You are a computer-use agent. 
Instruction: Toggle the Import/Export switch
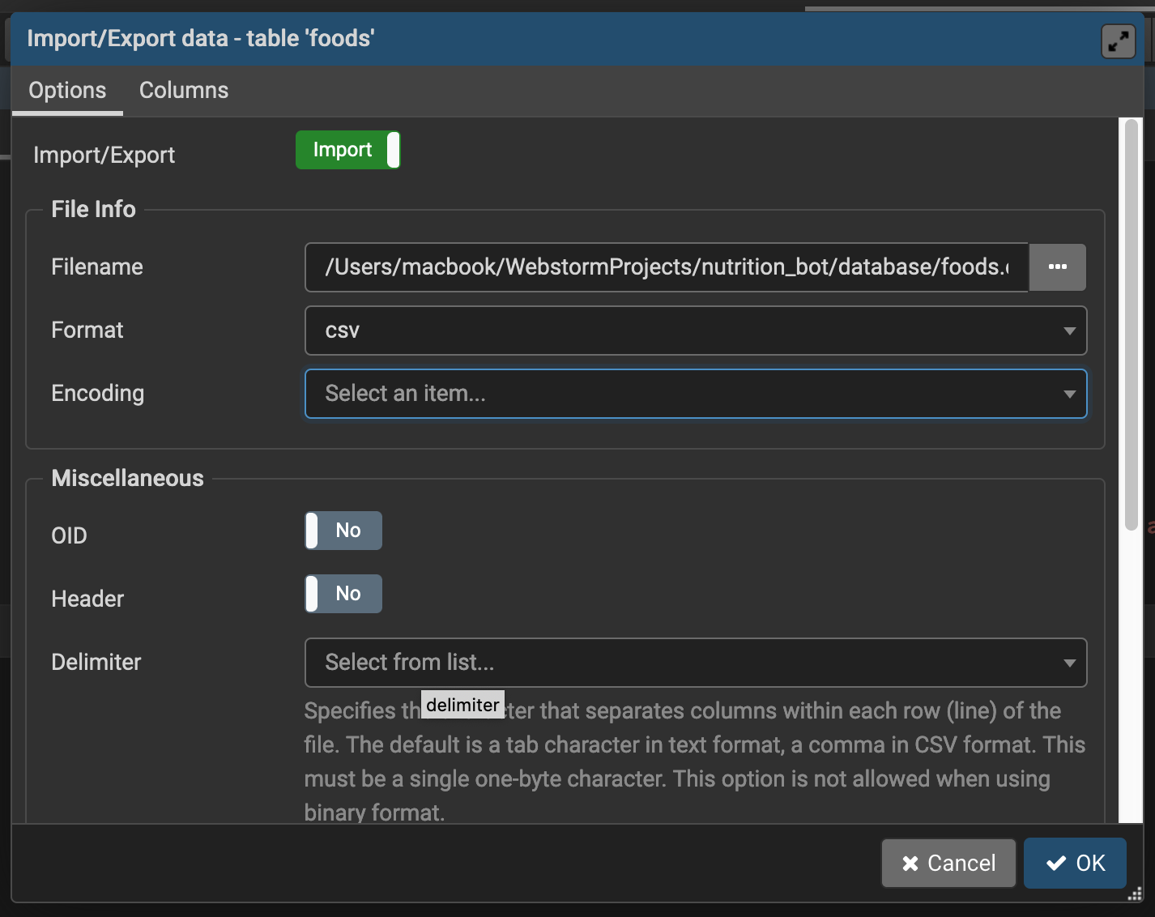point(347,151)
